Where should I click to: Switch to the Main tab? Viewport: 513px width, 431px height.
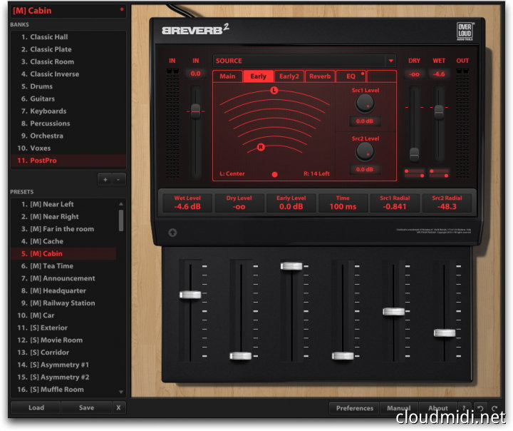point(227,76)
